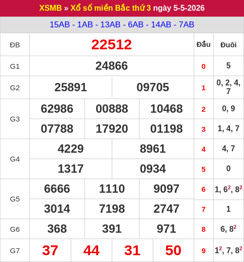244x262 pixels.
Task: Open the 'Xổ số miền Bắc' header link
Action: [x=100, y=8]
